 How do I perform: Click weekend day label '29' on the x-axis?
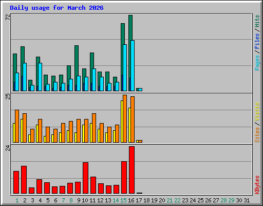pyautogui.click(x=231, y=200)
